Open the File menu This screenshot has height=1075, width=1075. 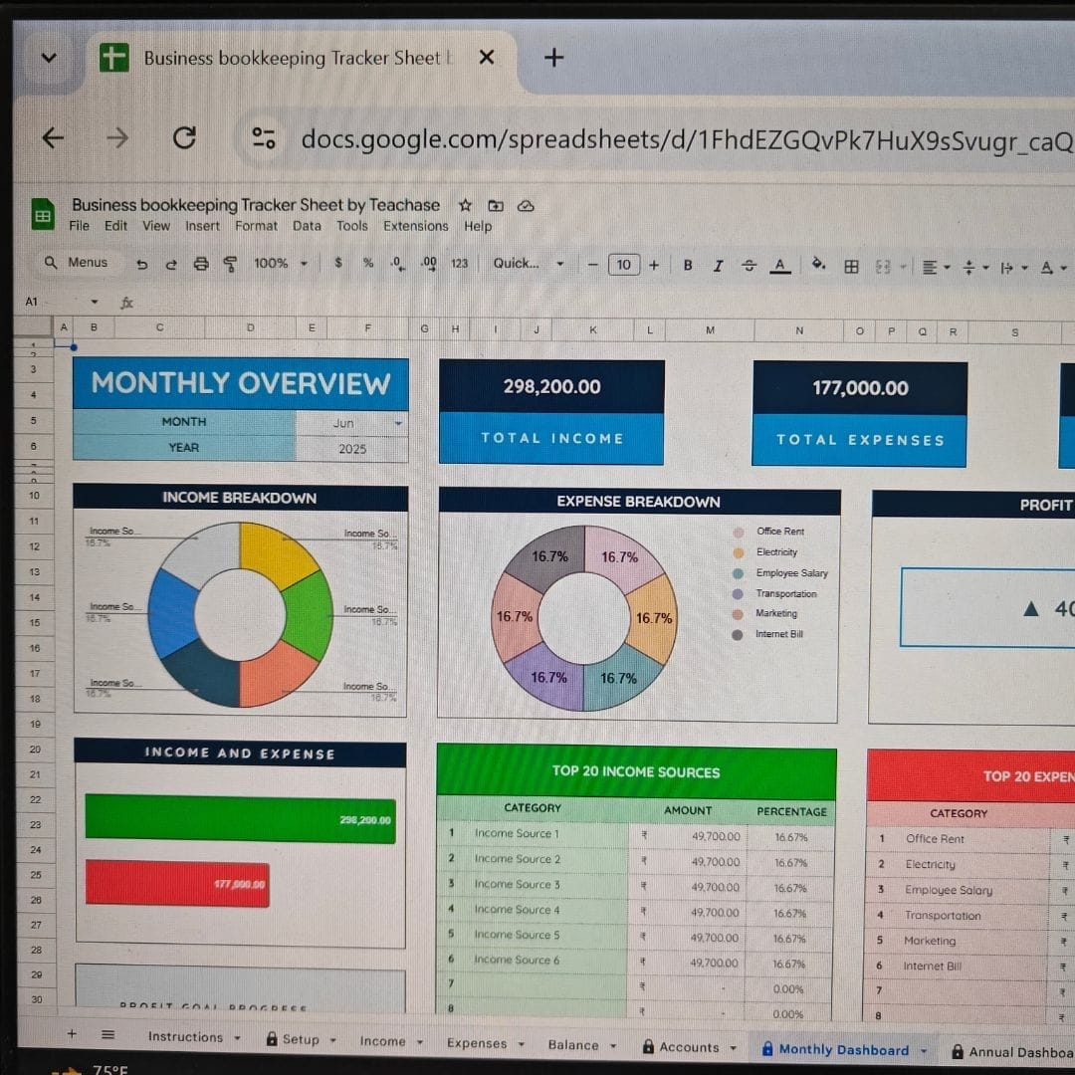[x=79, y=226]
